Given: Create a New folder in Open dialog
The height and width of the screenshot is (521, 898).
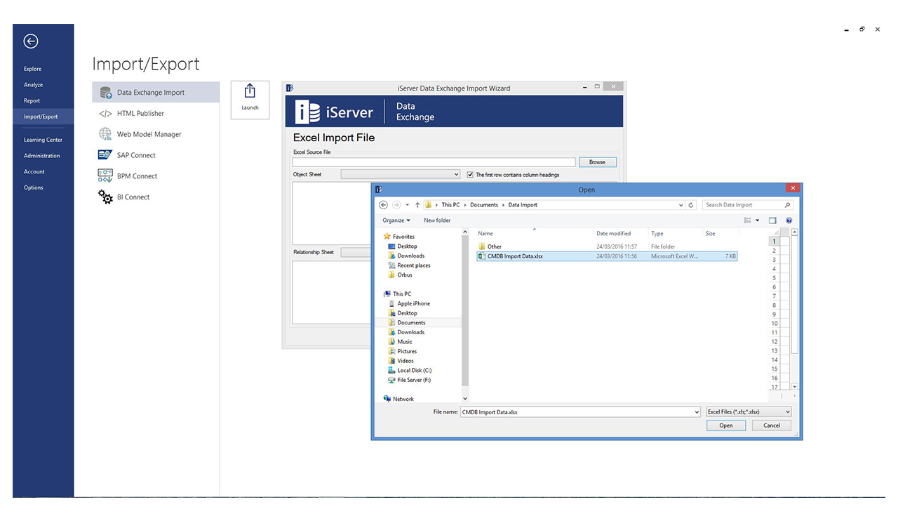Looking at the screenshot, I should click(x=437, y=220).
